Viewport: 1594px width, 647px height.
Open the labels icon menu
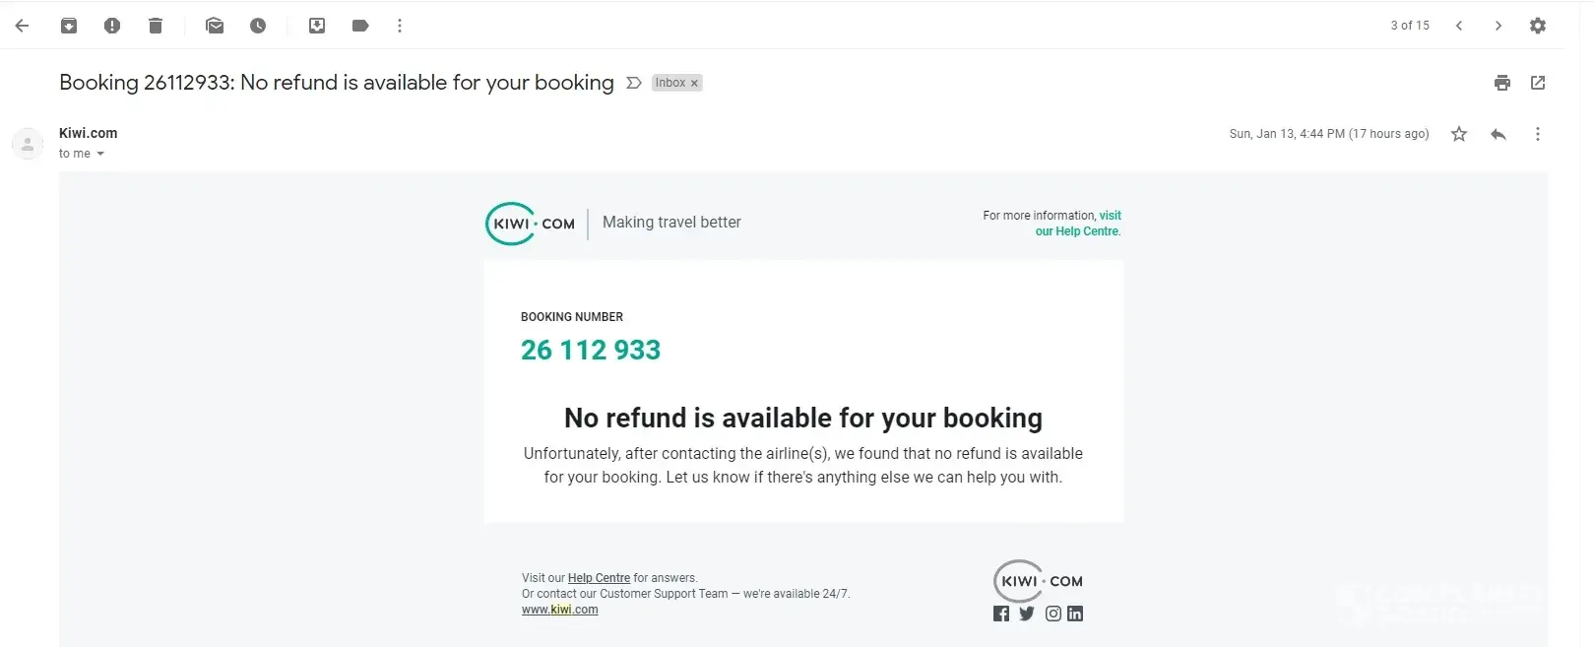pyautogui.click(x=360, y=26)
